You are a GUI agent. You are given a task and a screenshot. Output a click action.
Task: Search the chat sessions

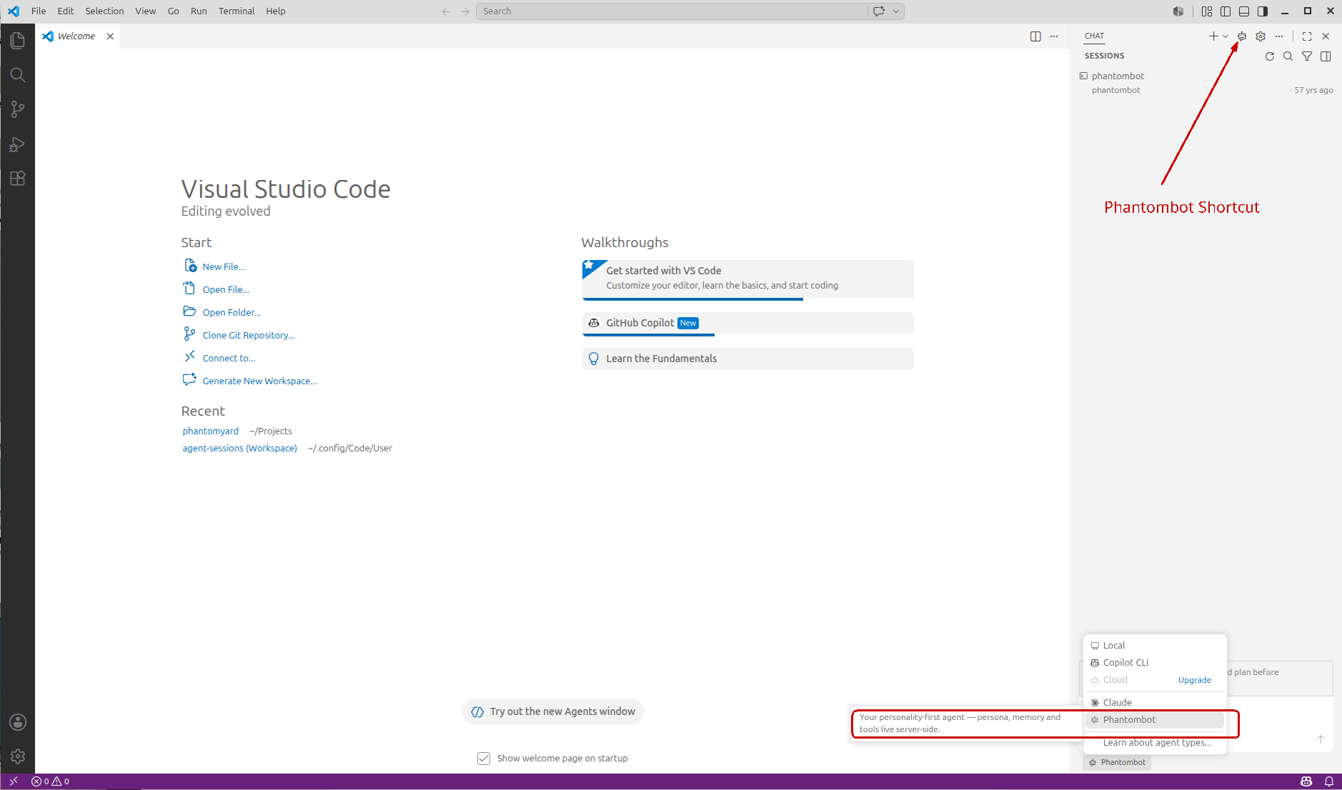coord(1288,56)
